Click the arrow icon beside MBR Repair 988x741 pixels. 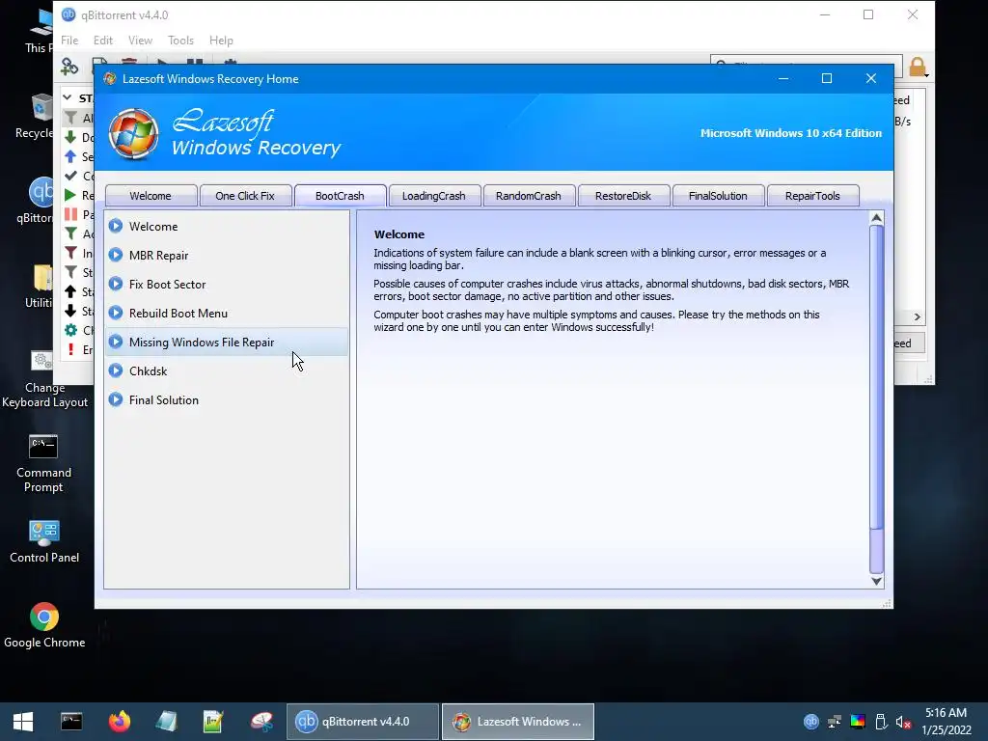(x=116, y=255)
